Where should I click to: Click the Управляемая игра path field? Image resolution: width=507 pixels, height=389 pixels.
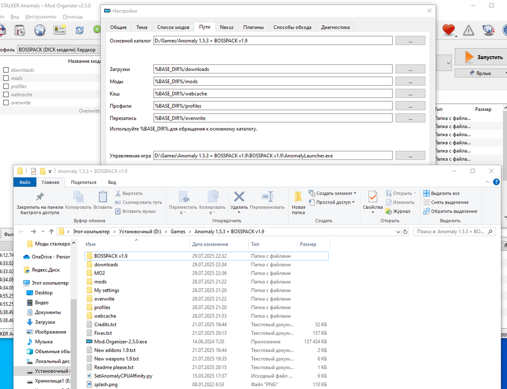(273, 155)
